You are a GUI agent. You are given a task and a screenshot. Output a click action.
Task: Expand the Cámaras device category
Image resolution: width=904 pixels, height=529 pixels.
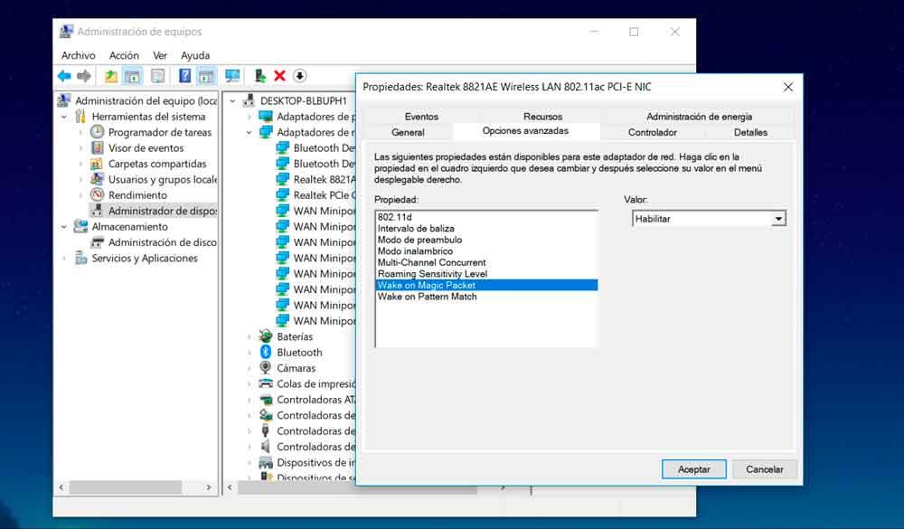pos(250,368)
